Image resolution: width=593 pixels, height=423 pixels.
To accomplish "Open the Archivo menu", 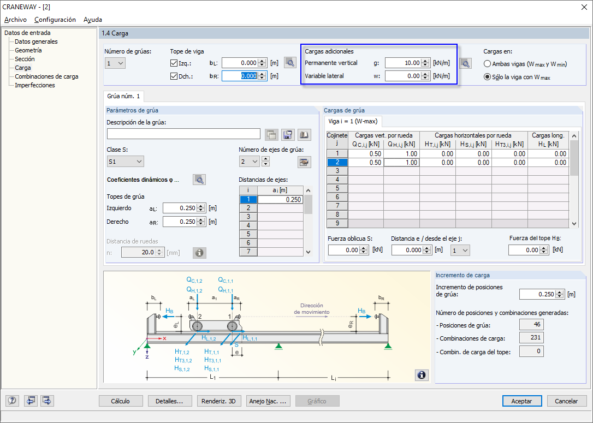I will (15, 20).
